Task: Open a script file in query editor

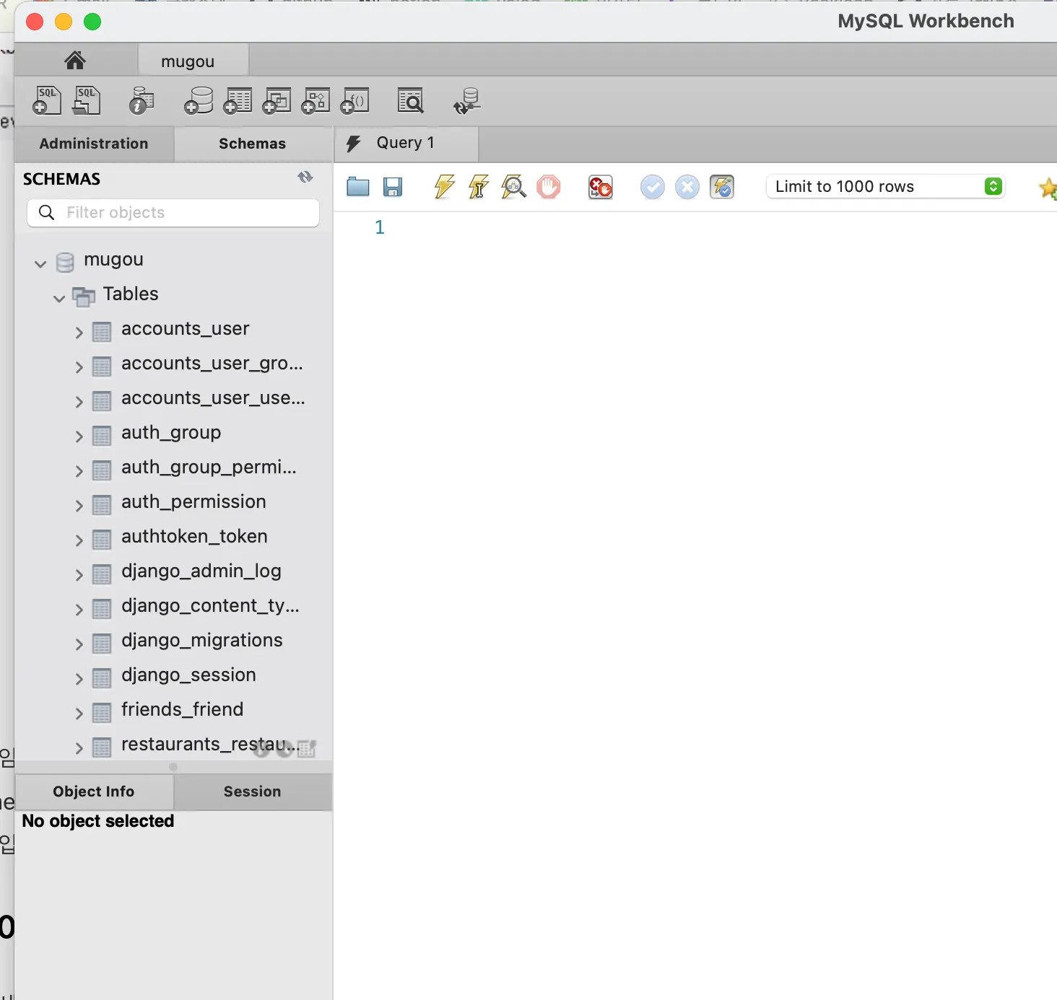Action: tap(358, 188)
